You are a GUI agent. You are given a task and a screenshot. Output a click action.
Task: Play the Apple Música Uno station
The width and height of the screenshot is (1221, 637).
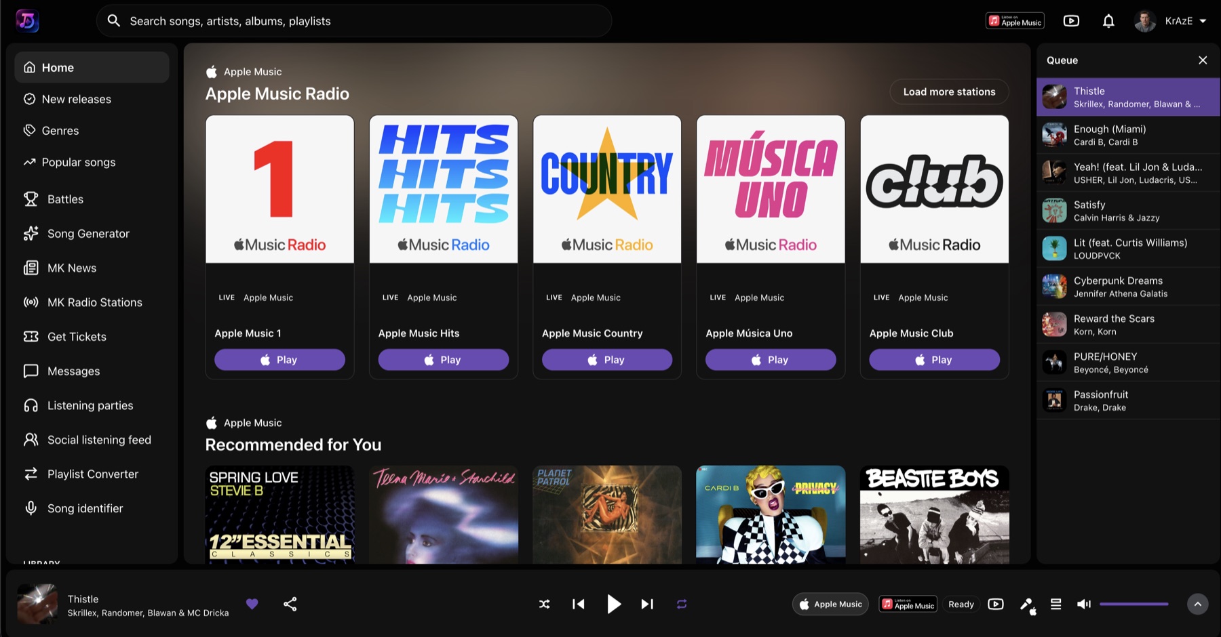(771, 360)
